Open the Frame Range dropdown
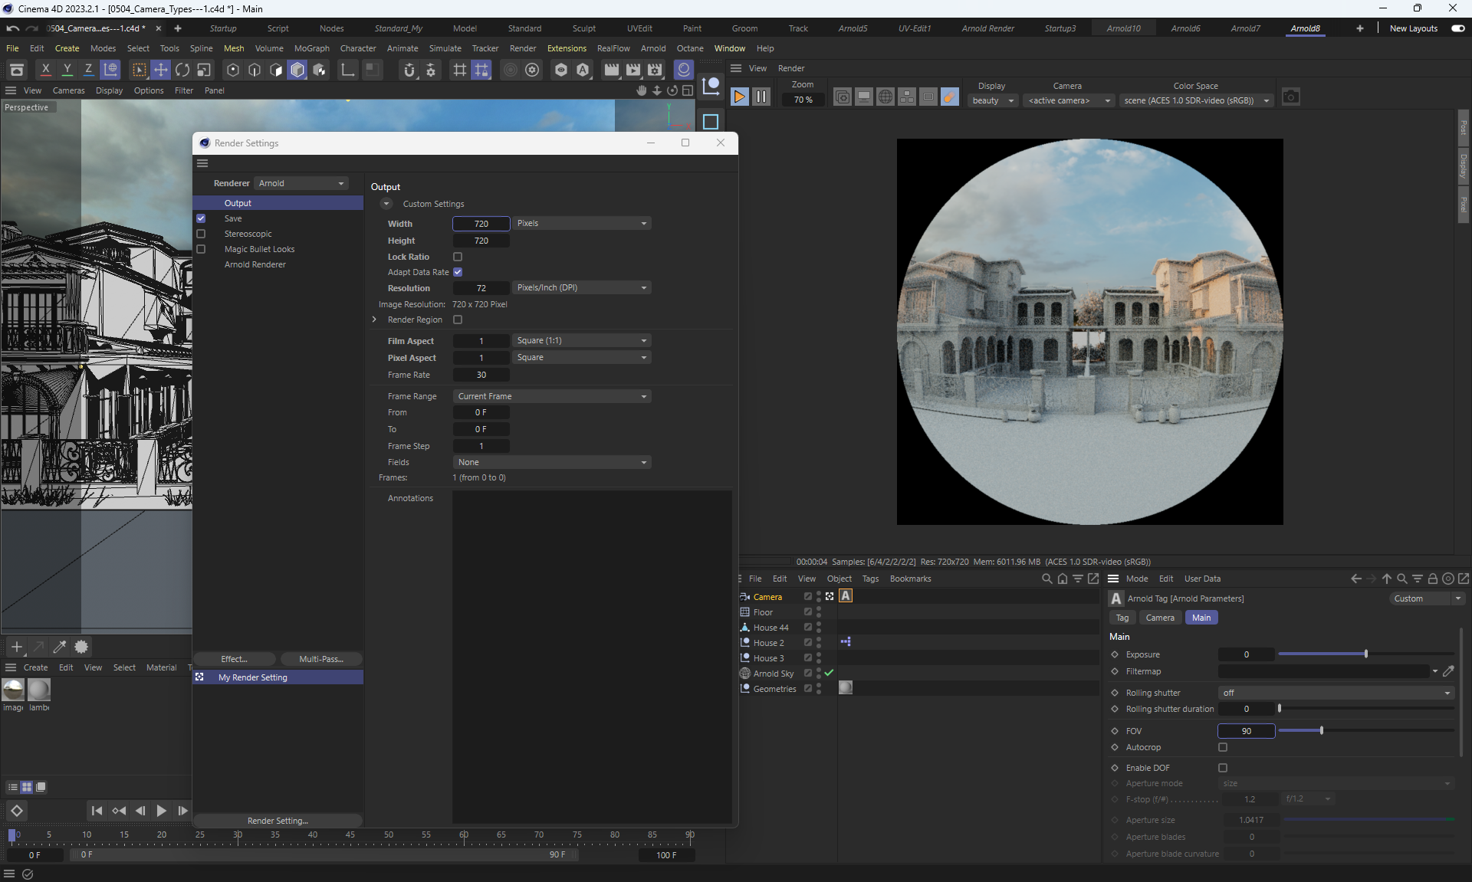This screenshot has height=882, width=1472. tap(552, 396)
